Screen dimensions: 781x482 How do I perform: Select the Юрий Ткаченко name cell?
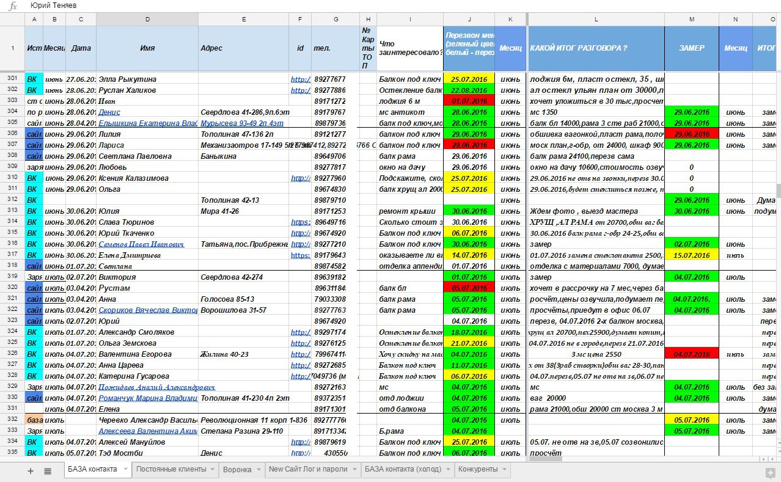tap(147, 233)
